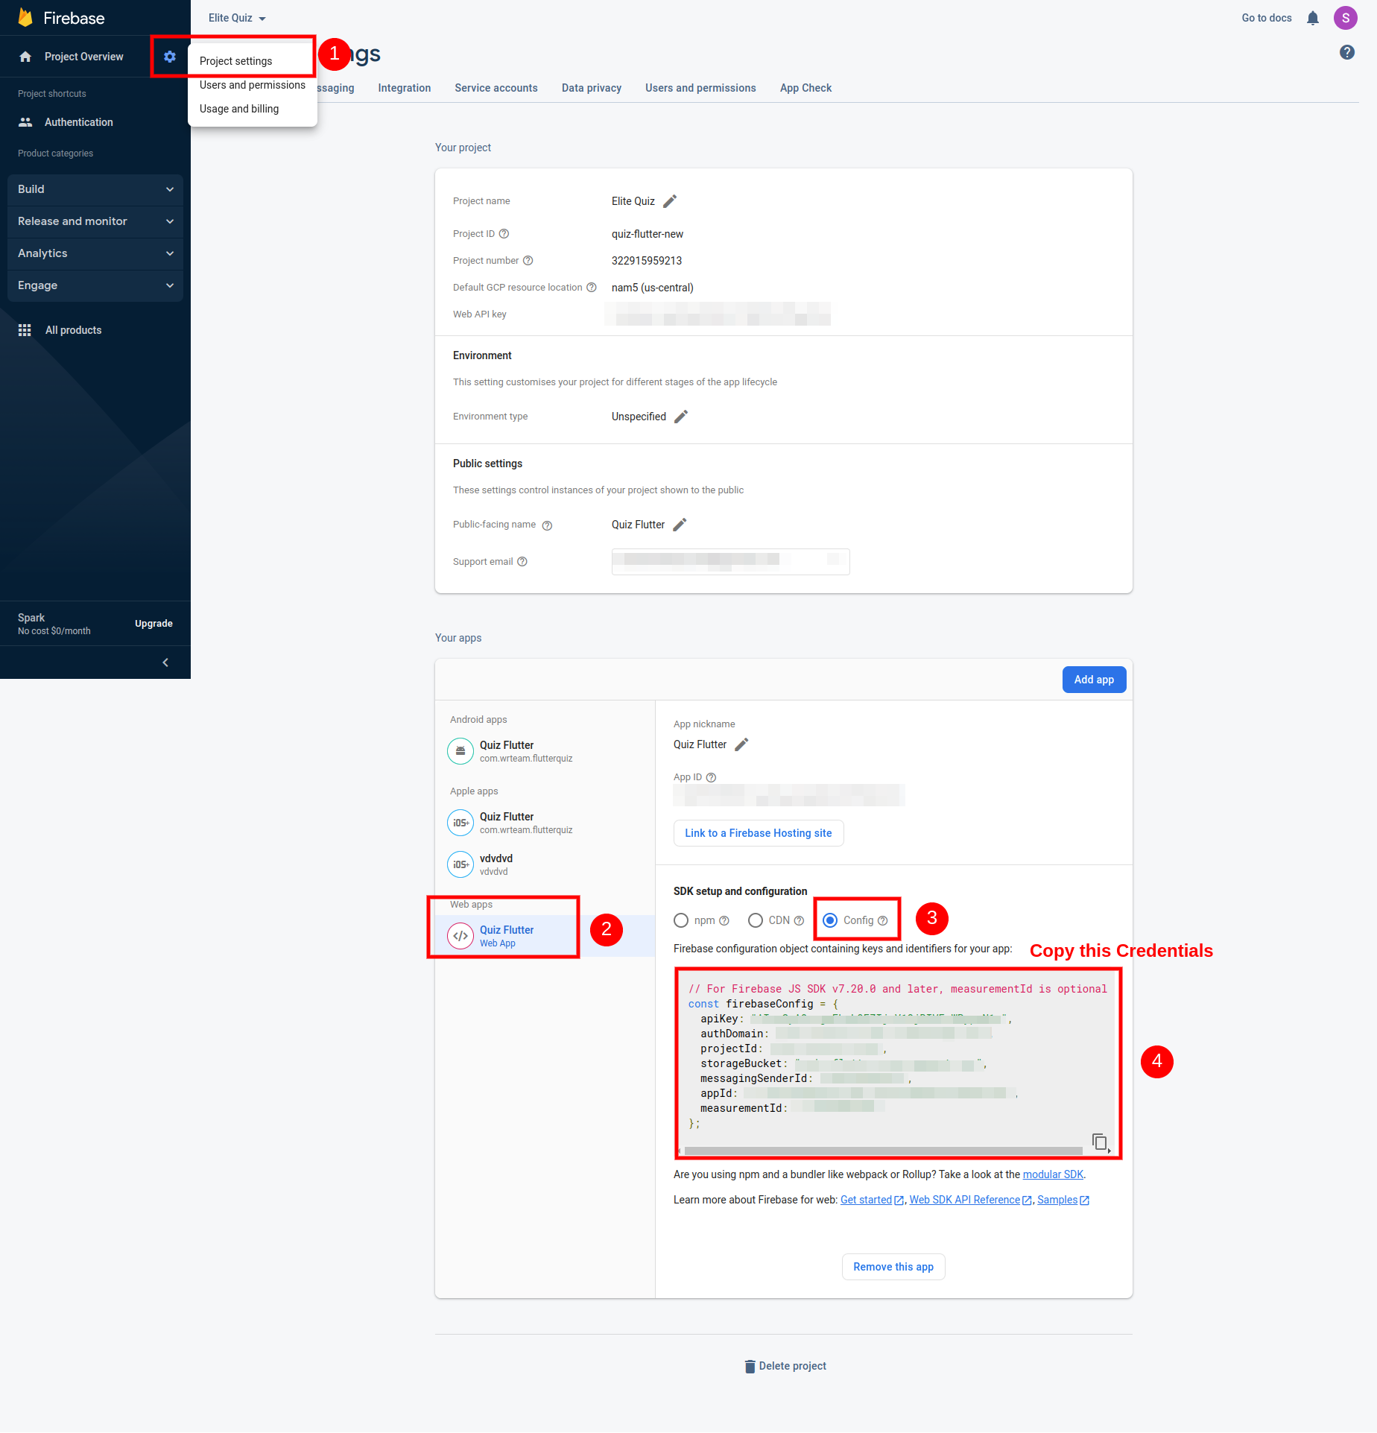Edit the Environment type with the pencil icon
Image resolution: width=1377 pixels, height=1433 pixels.
(680, 417)
